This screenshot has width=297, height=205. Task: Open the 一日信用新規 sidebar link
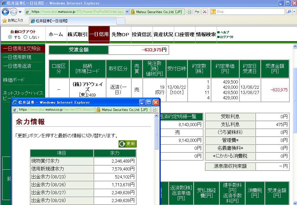click(x=17, y=57)
